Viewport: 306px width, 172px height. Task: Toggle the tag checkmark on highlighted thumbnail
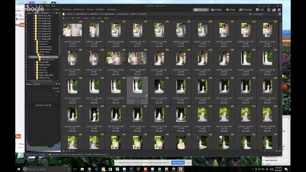pos(146,96)
